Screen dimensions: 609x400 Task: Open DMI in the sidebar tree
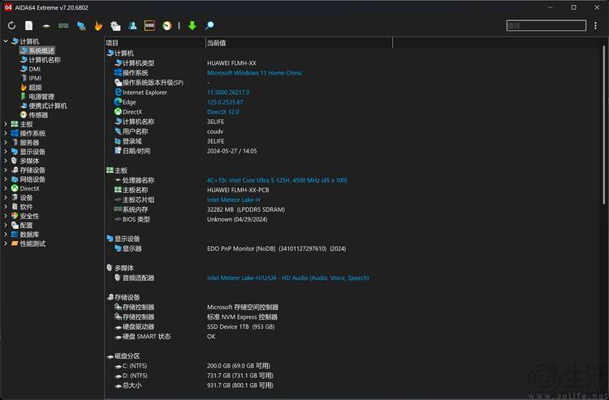[30, 69]
